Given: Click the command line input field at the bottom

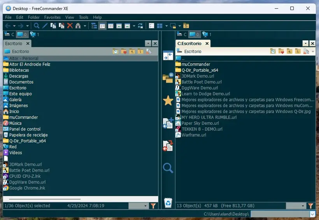Looking at the screenshot, I should tap(280, 214).
